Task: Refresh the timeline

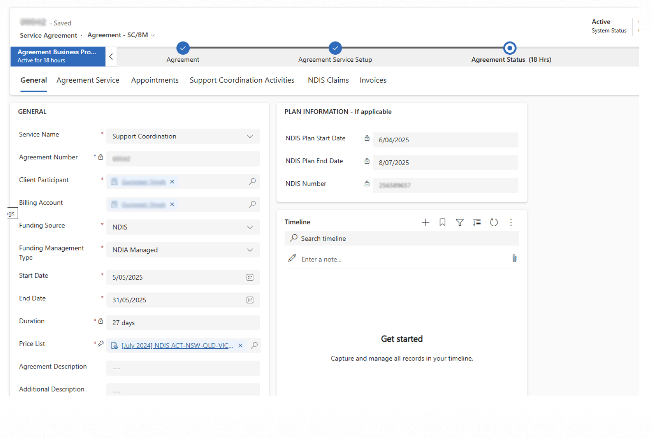Action: point(494,223)
